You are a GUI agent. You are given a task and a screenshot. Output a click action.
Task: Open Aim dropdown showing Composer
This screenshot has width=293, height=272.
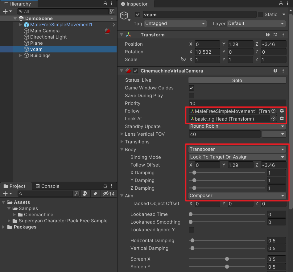[237, 196]
